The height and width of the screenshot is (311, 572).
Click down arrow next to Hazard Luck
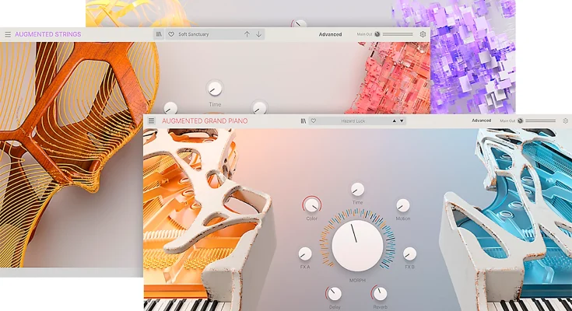point(402,121)
